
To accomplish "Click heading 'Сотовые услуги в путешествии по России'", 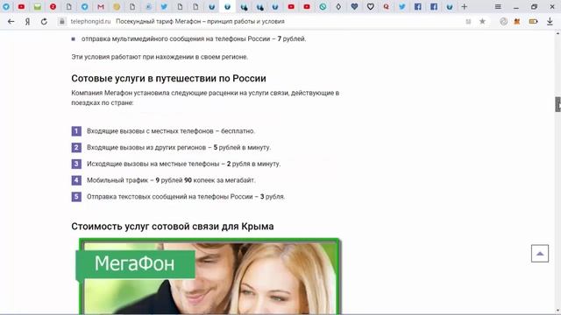I will [168, 78].
